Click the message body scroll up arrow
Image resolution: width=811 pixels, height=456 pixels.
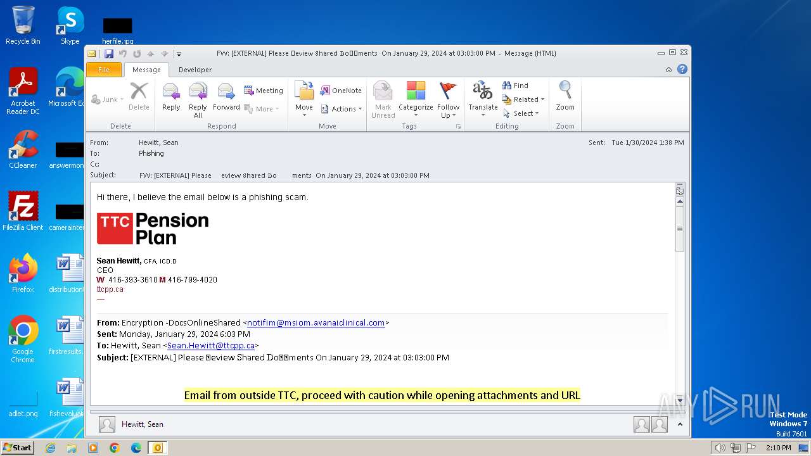(x=680, y=201)
